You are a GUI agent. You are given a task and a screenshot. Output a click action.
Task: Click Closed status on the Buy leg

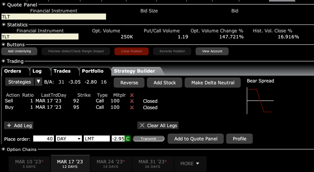click(150, 107)
